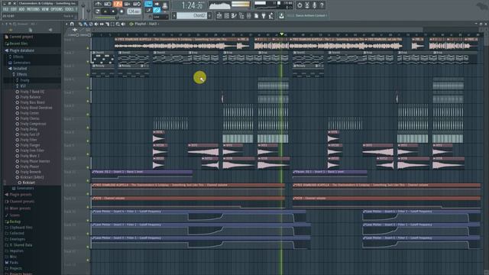489x275 pixels.
Task: Click the Play button in transport
Action: click(105, 11)
